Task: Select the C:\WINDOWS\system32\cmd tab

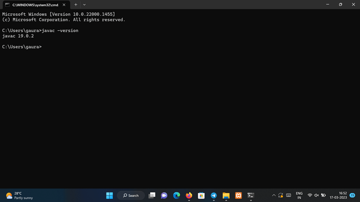Action: coord(36,5)
